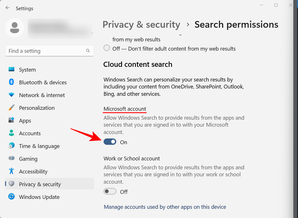Disable the Microsoft account search toggle
Viewport: 298px width, 218px height.
click(x=110, y=142)
